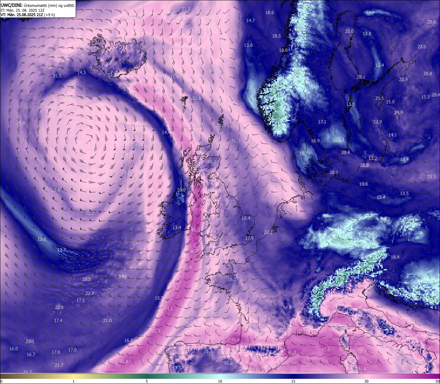Click the "1" tick label on the legend
Viewport: 440px width, 384px height.
point(74,381)
